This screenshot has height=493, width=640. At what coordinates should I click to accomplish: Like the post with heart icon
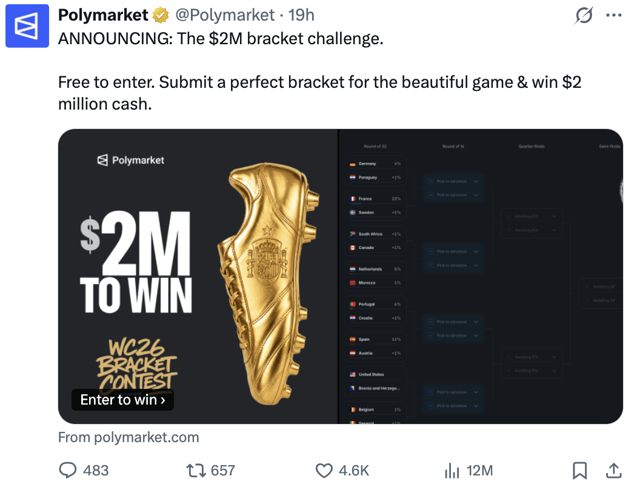click(x=324, y=471)
